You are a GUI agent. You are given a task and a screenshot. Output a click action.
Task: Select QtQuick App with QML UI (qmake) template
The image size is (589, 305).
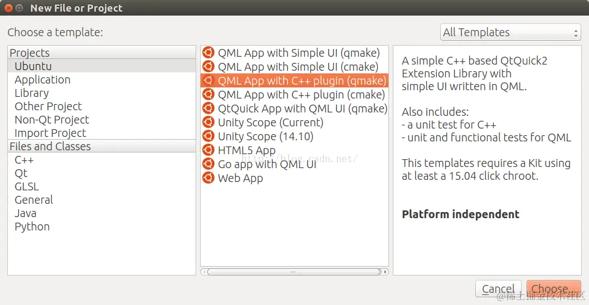tap(294, 109)
